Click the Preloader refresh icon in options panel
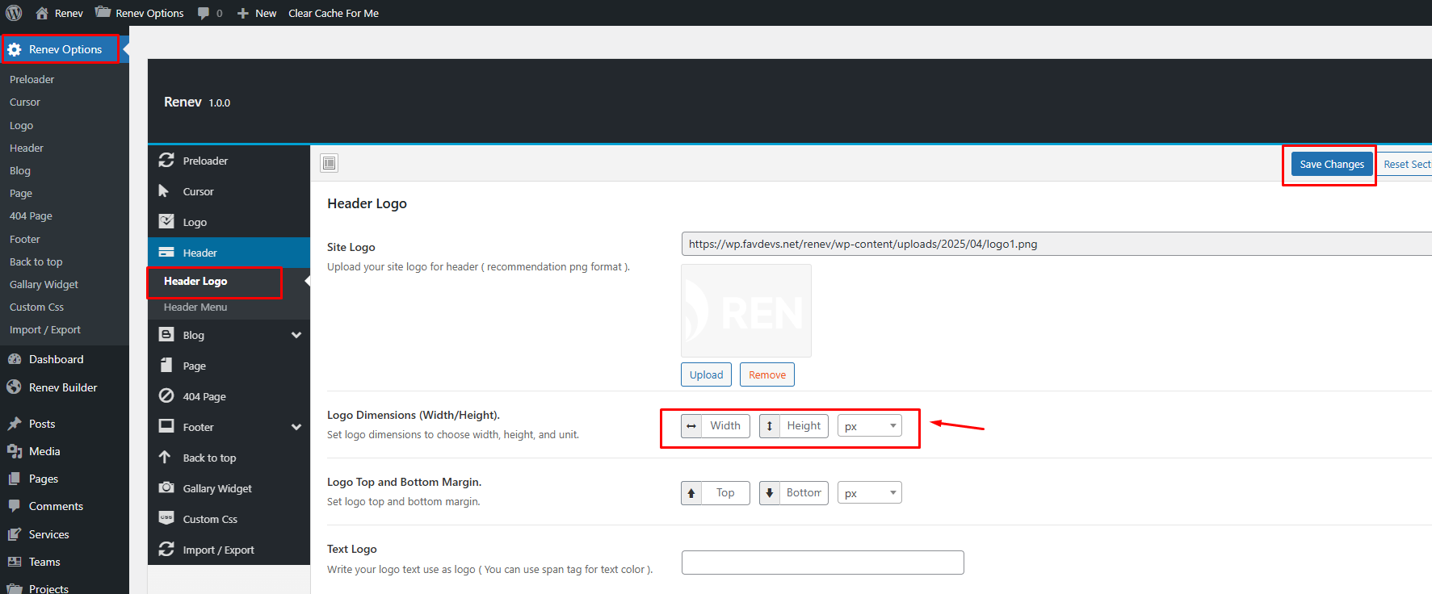This screenshot has width=1432, height=594. [166, 161]
